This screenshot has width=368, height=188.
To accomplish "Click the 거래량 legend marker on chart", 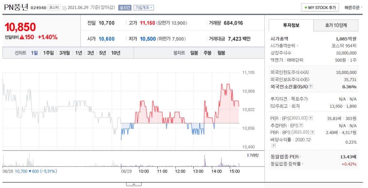I will click(247, 155).
